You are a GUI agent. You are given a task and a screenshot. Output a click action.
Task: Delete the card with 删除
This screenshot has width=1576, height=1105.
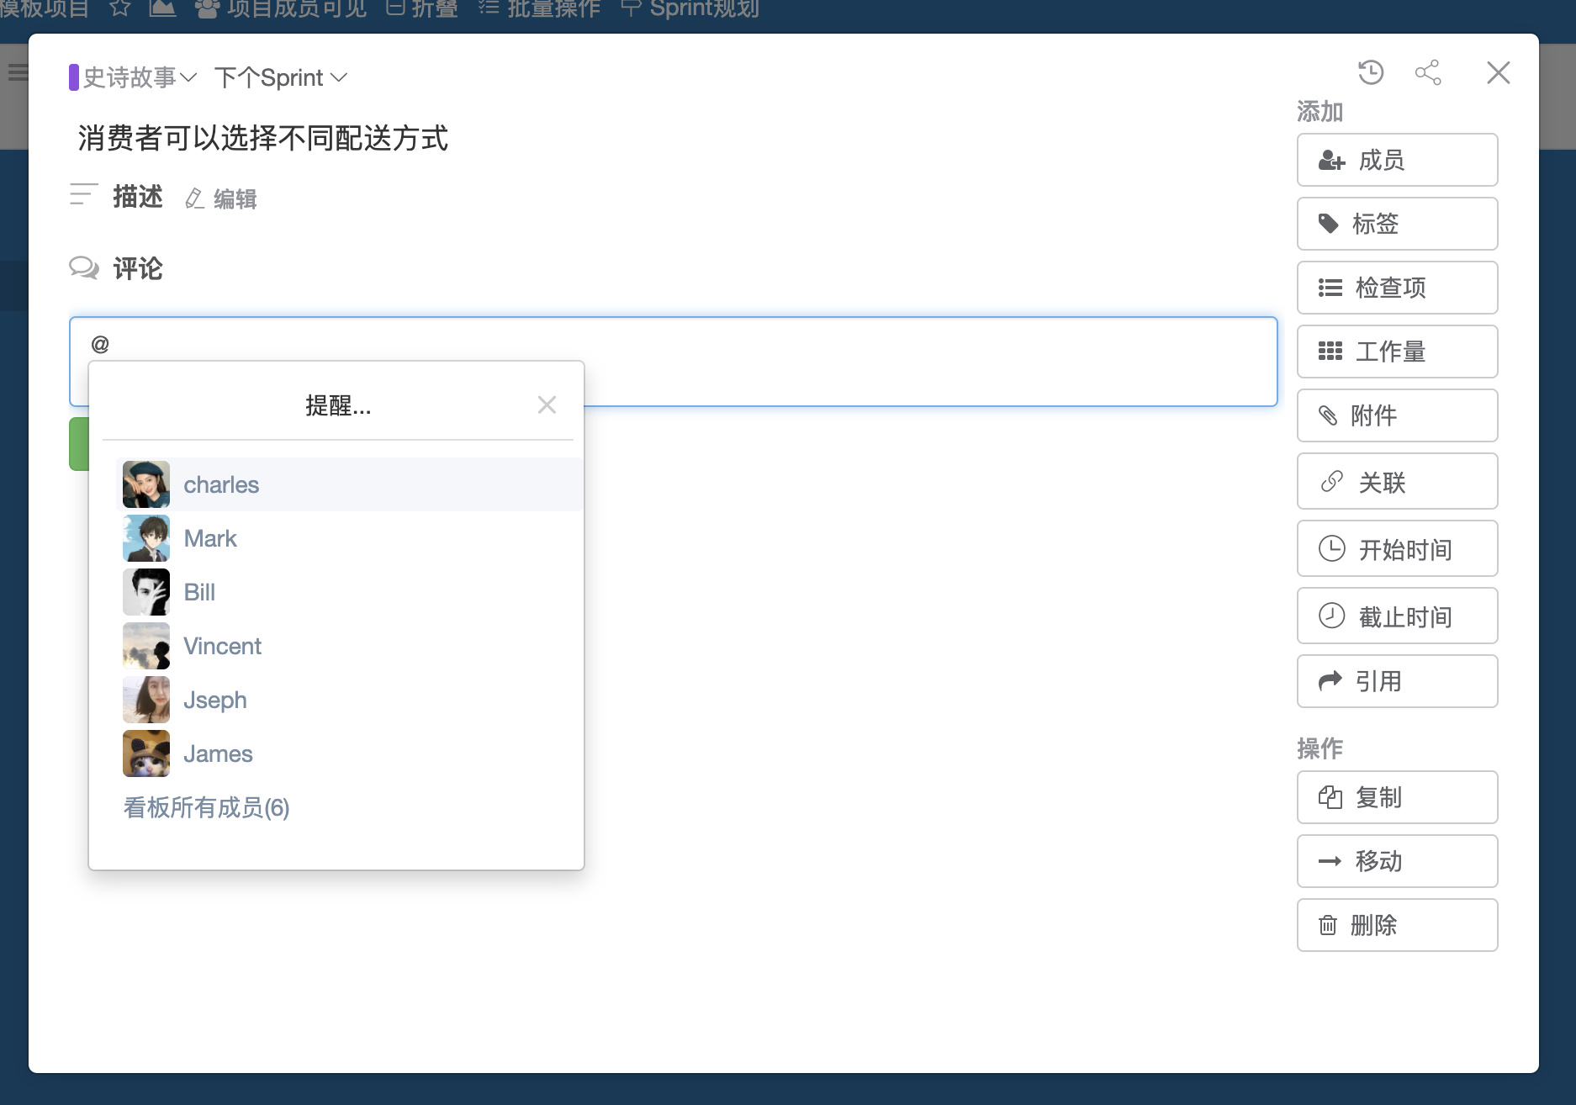tap(1397, 925)
